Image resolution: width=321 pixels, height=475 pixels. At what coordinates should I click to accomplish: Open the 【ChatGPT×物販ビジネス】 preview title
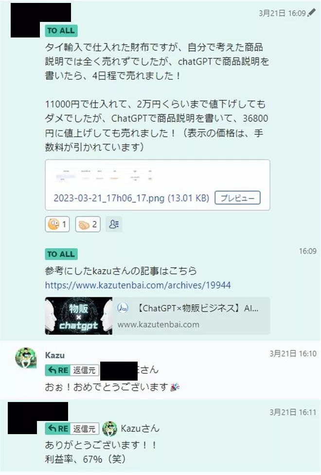click(197, 309)
